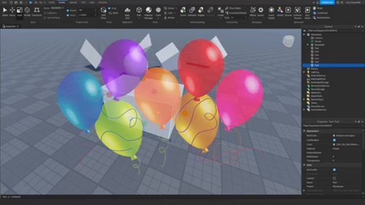Image resolution: width=365 pixels, height=205 pixels.
Task: Insert a new Script
Action: tap(318, 8)
